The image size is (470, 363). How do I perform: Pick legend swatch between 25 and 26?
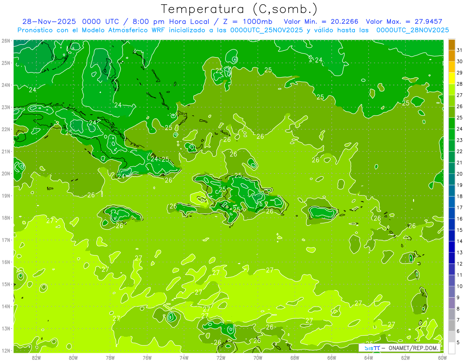coord(452,112)
